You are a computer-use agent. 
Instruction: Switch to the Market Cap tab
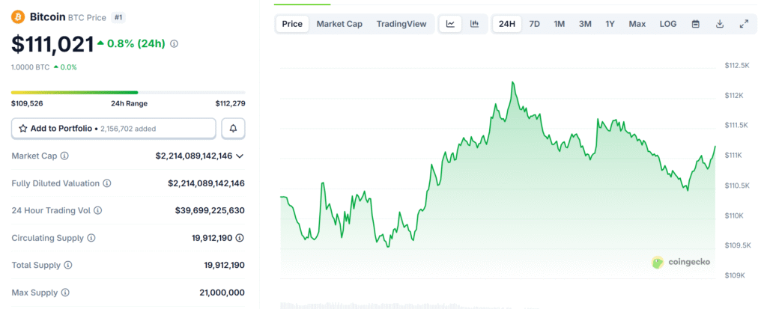[x=339, y=24]
